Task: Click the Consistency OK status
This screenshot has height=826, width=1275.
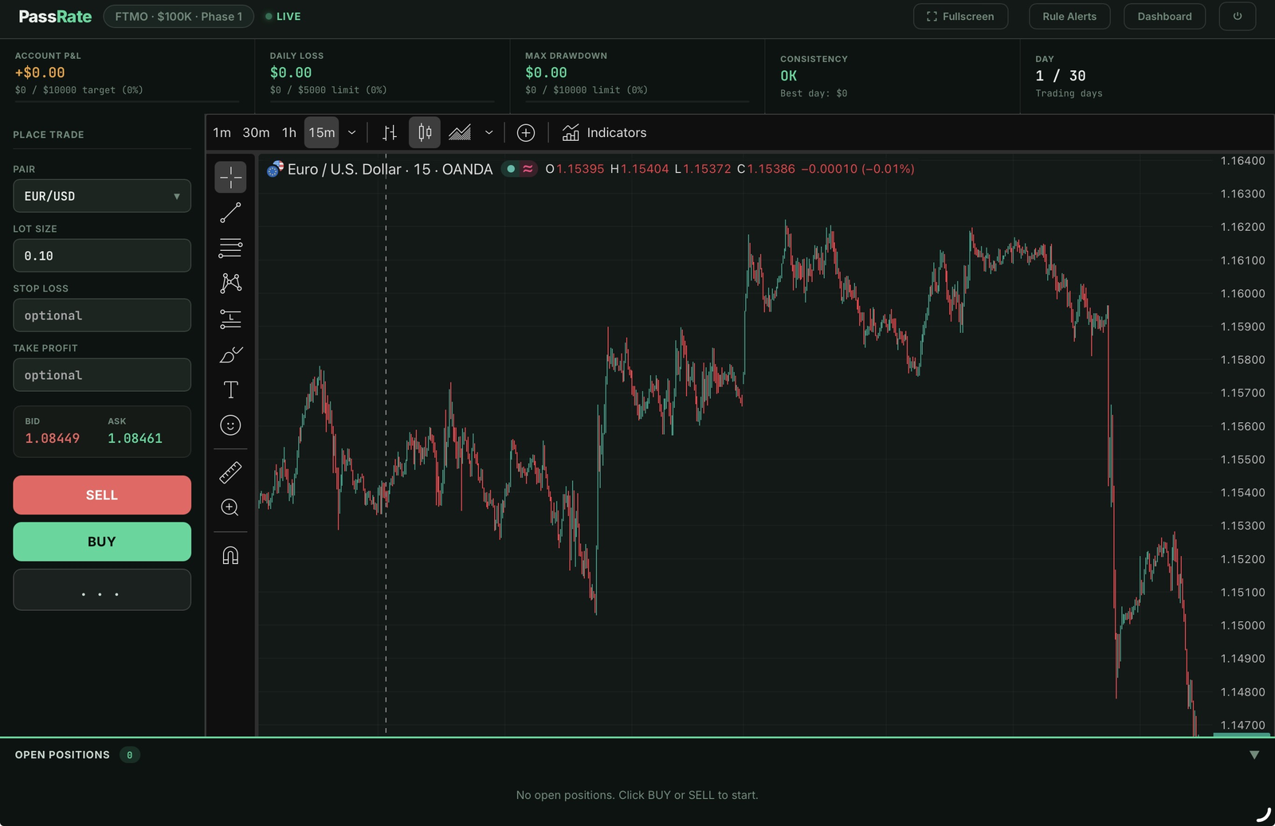Action: [788, 76]
